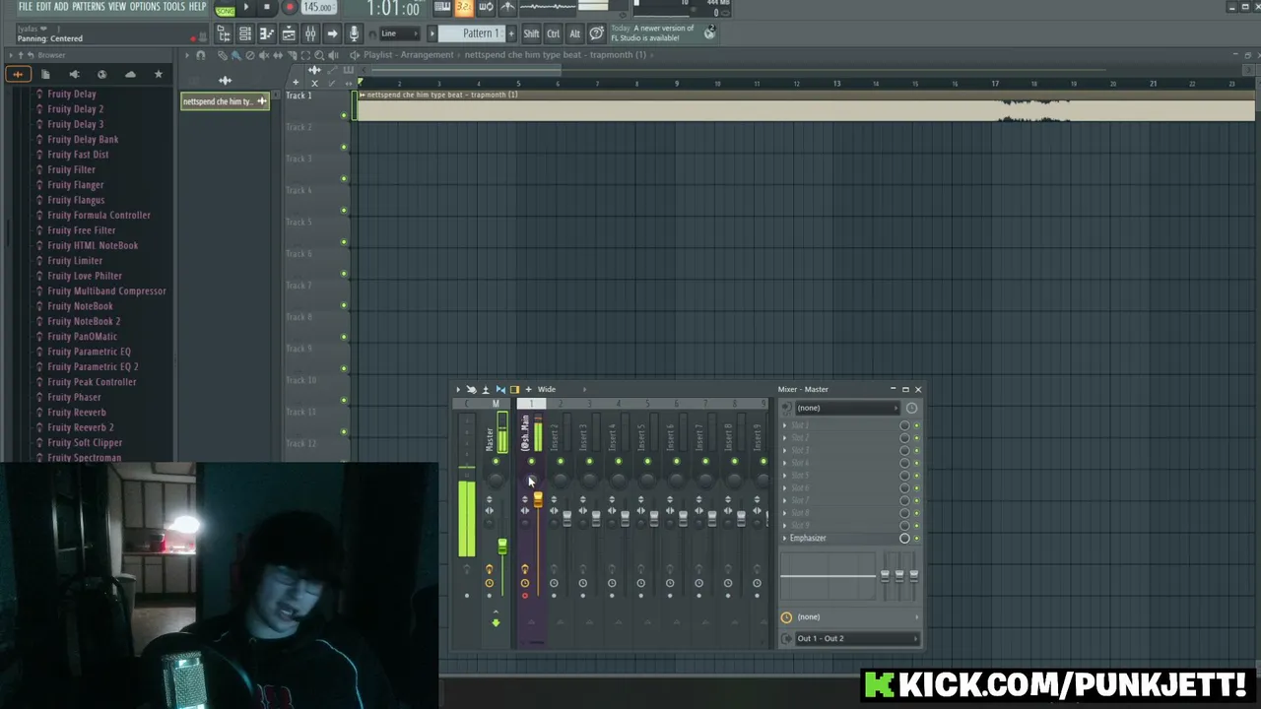Click the Ctrl button in the toolbar
The image size is (1261, 709).
point(554,33)
